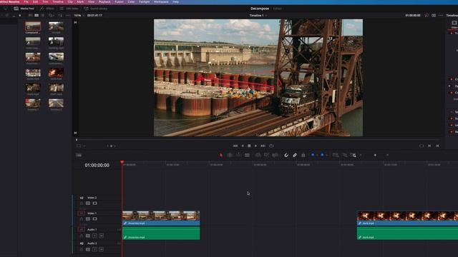Select the Compound clip thumbnail in media pool

tap(33, 27)
